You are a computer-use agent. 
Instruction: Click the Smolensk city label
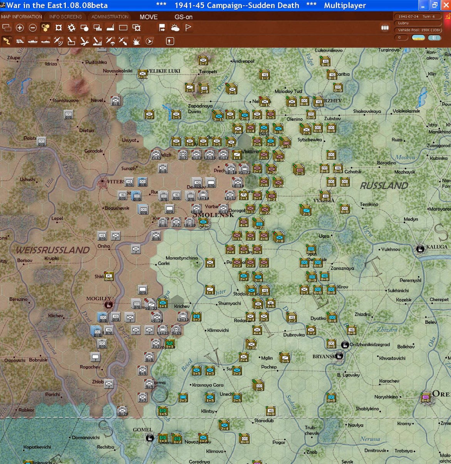pyautogui.click(x=213, y=215)
